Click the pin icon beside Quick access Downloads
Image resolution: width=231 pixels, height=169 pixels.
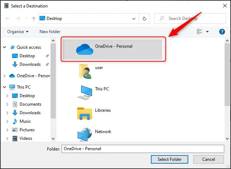point(47,64)
